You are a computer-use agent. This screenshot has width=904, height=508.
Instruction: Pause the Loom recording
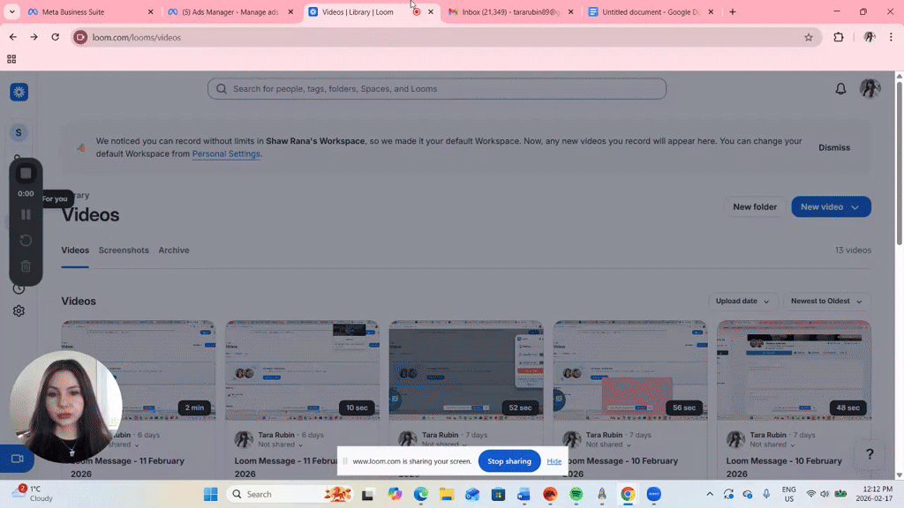pos(26,215)
